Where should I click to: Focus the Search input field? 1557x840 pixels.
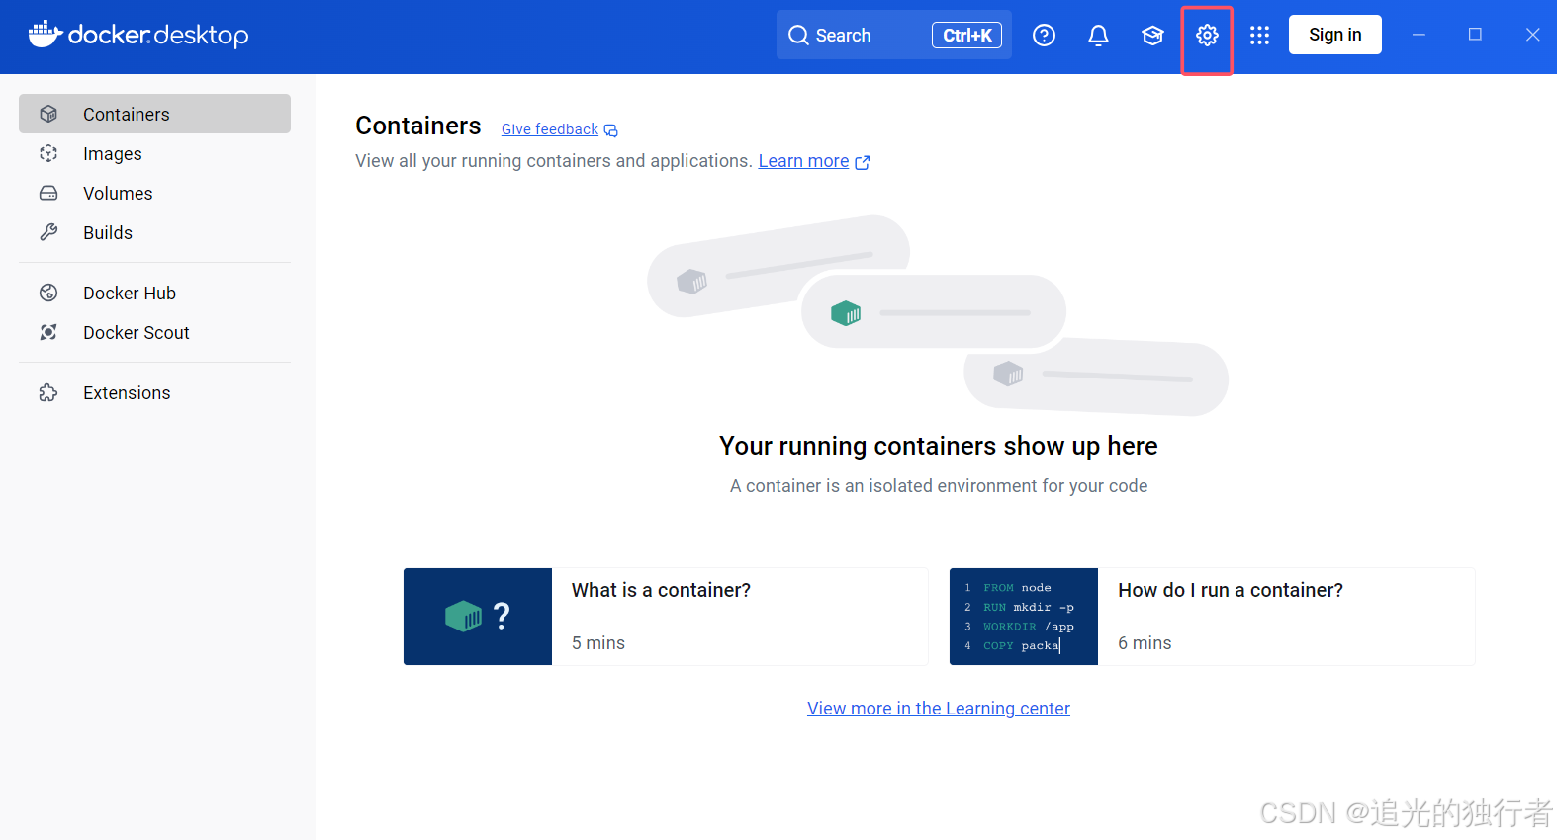coord(893,35)
